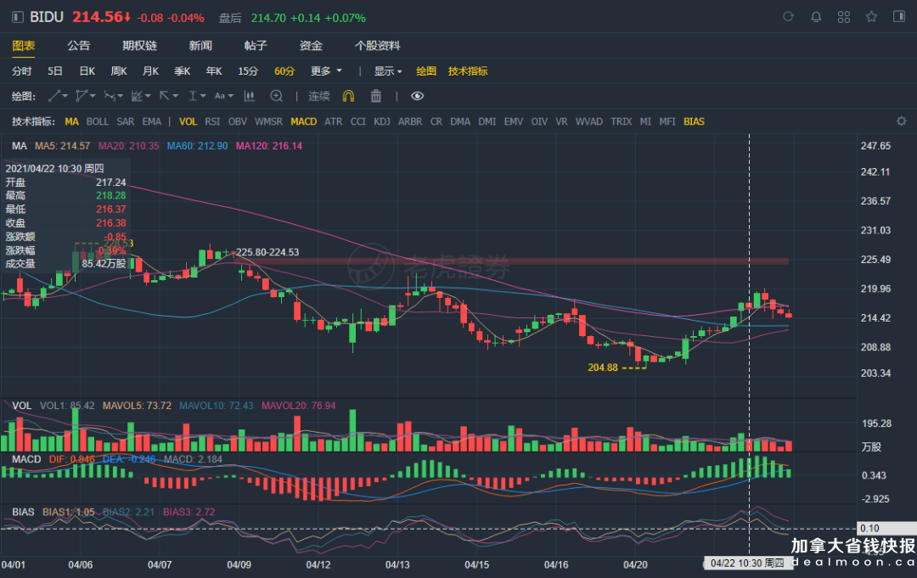Expand the 更多 timeframe dropdown

[327, 71]
